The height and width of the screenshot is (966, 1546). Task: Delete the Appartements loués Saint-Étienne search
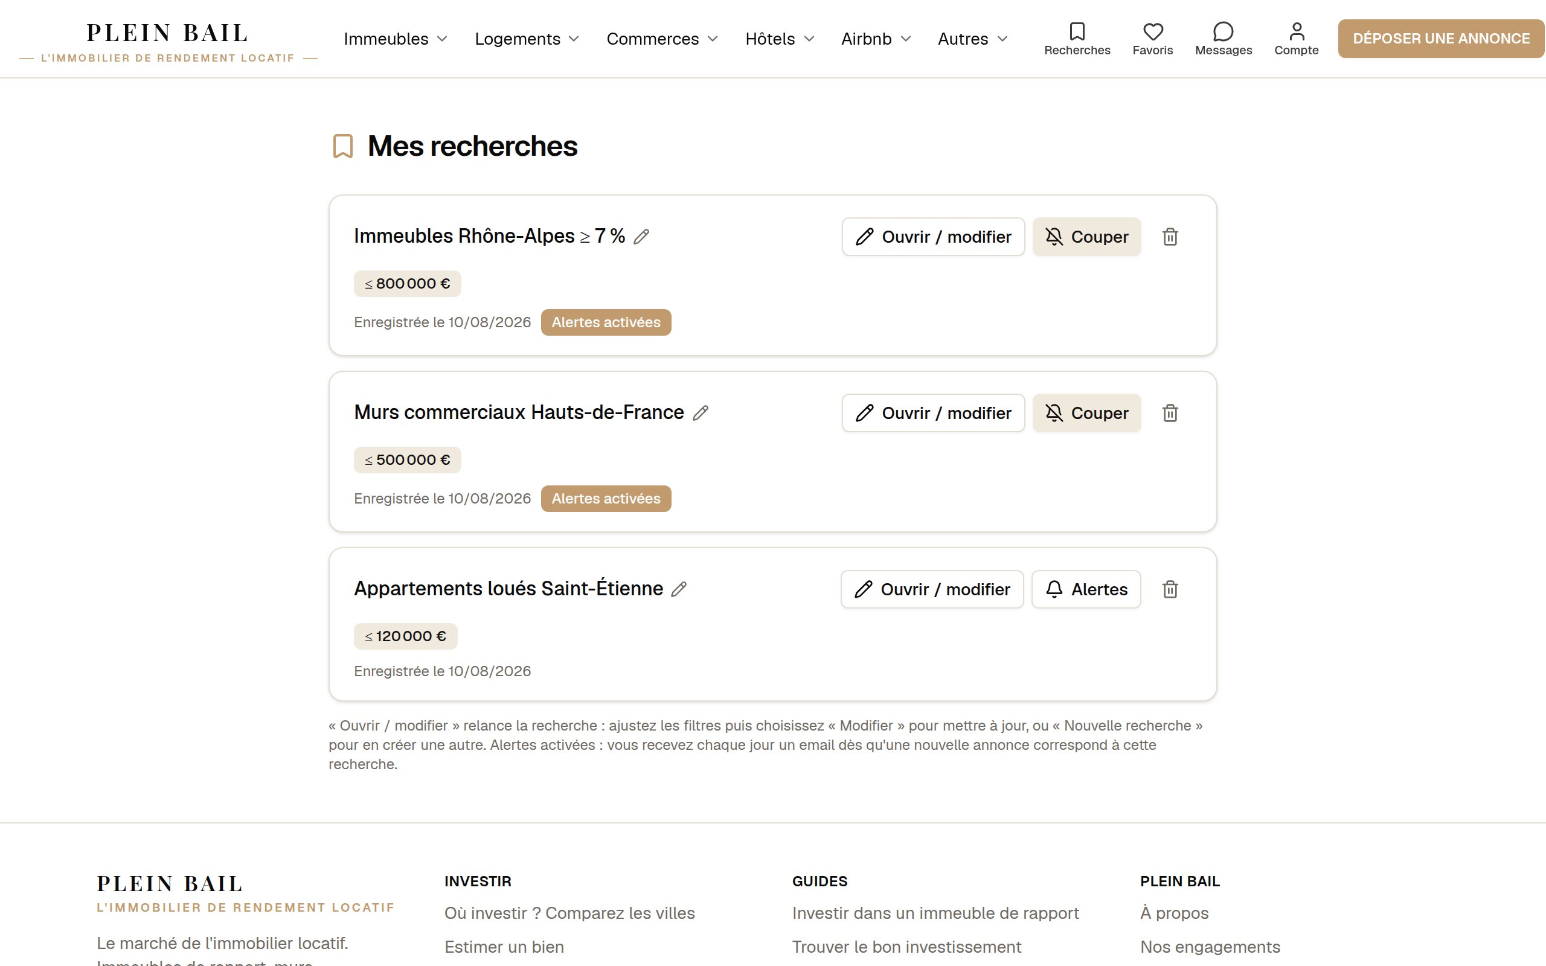pyautogui.click(x=1170, y=590)
